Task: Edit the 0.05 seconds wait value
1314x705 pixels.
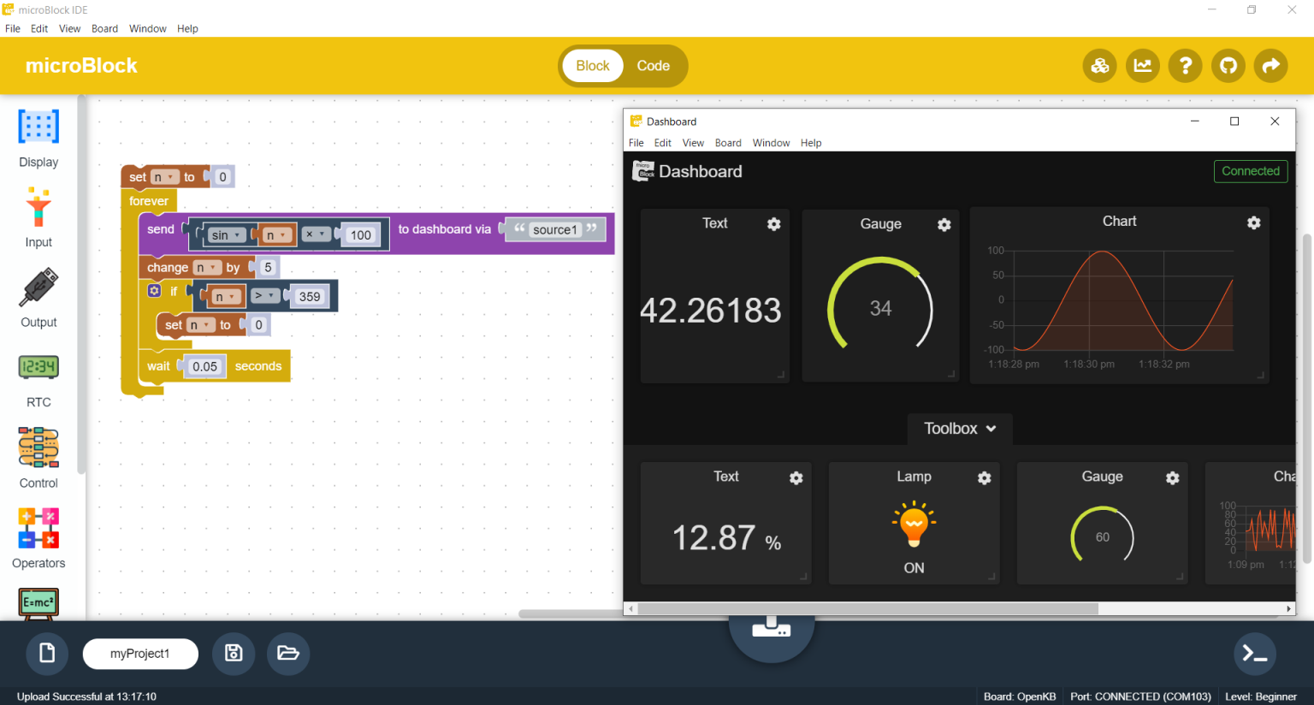Action: pyautogui.click(x=204, y=366)
